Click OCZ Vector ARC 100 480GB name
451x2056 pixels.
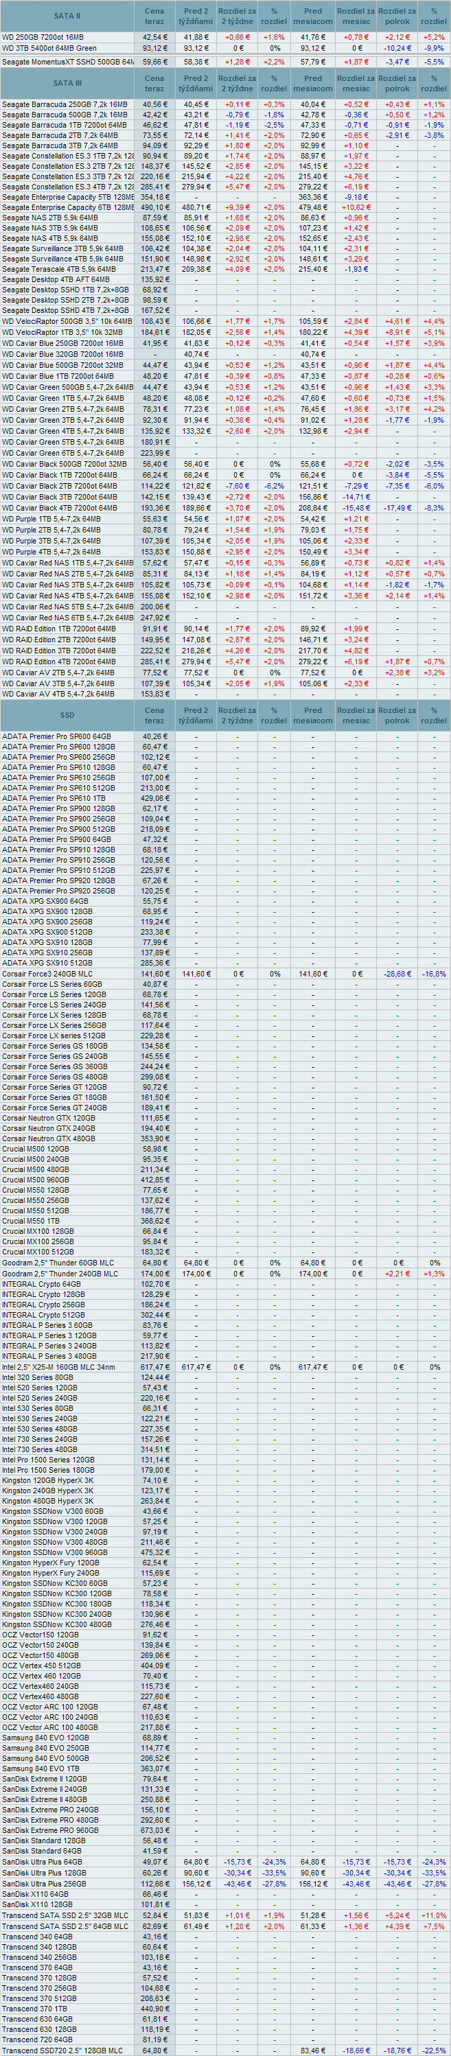(x=50, y=1728)
